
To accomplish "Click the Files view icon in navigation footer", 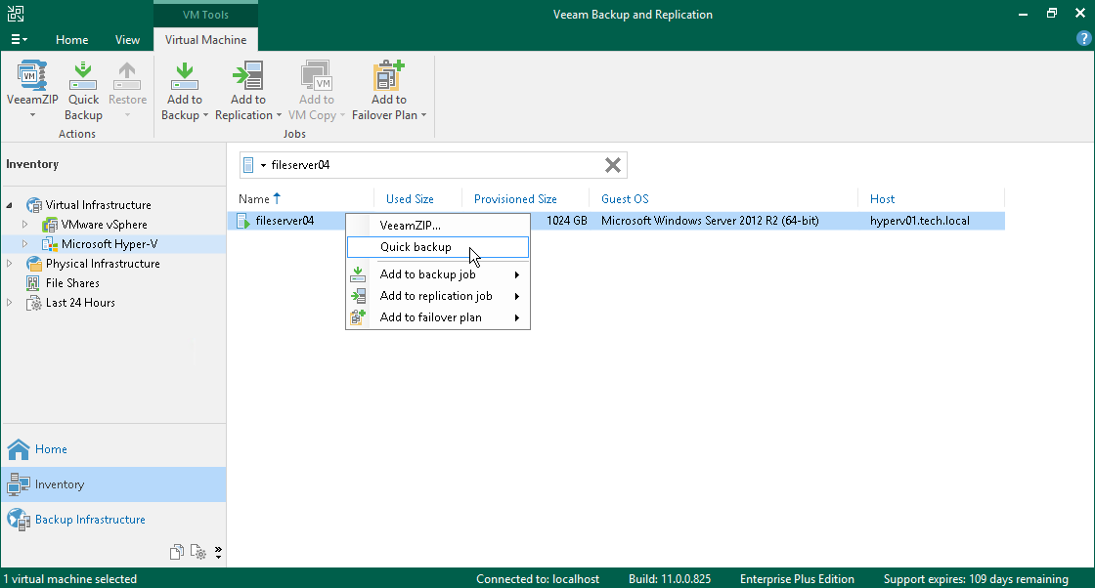I will 177,552.
